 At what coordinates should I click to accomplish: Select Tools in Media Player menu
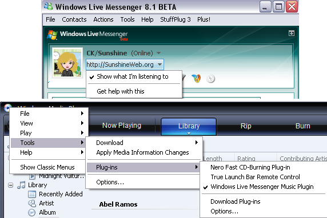coord(48,143)
